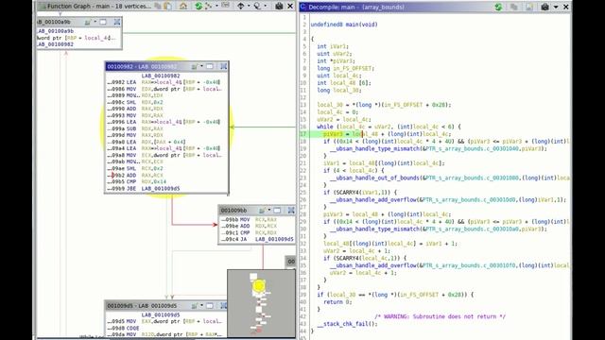Click the 'JBE LAB_001009d5' instruction line
This screenshot has height=340, width=605.
click(x=144, y=189)
